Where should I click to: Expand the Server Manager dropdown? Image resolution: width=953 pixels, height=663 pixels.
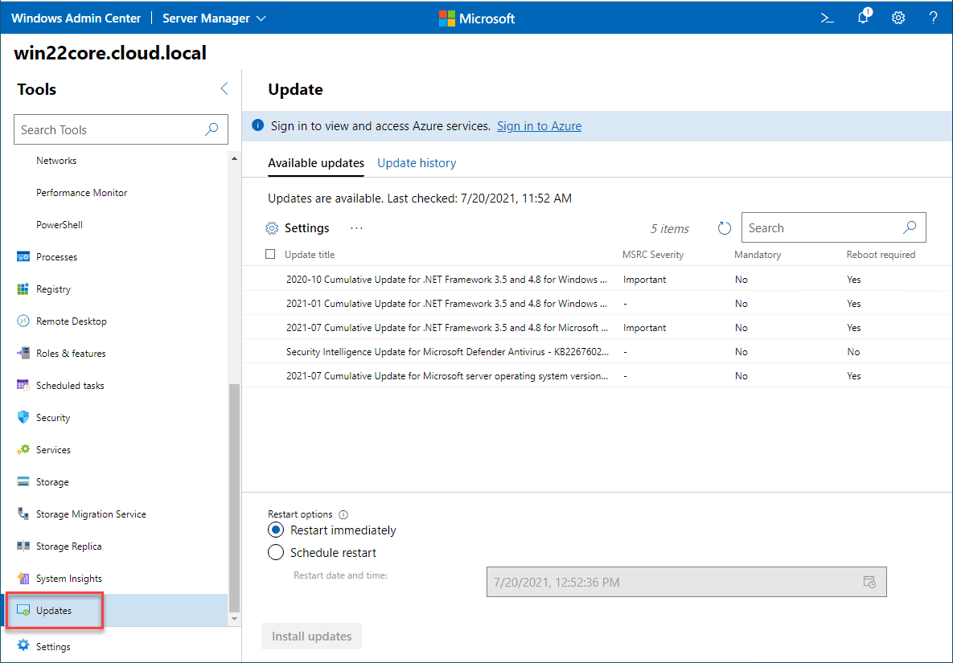213,17
